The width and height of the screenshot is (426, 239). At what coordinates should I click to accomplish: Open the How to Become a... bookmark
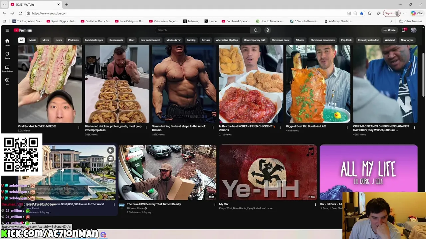(x=270, y=21)
